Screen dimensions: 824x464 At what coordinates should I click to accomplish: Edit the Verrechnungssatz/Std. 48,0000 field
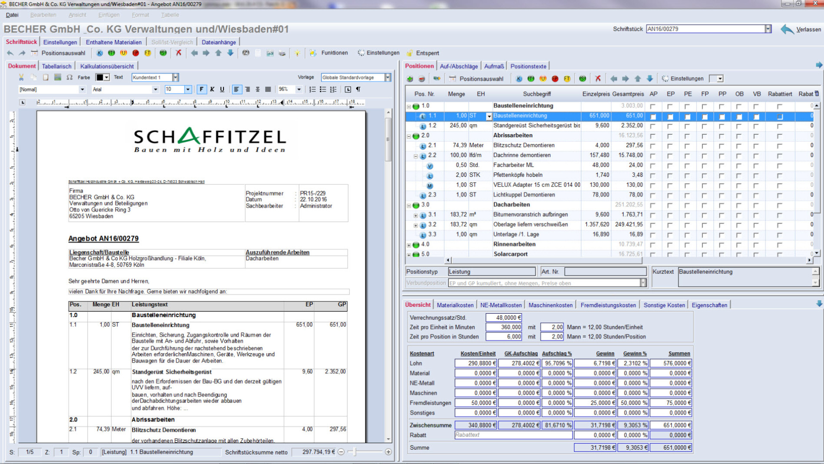(x=504, y=318)
